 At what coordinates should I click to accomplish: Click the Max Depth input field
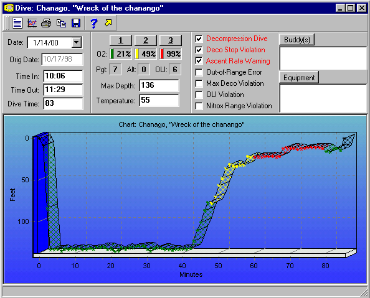159,85
